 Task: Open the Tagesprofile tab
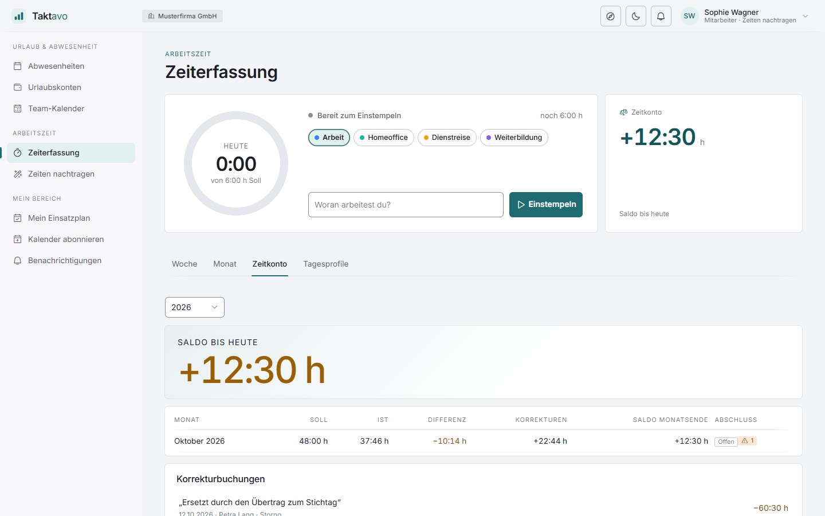(x=326, y=264)
